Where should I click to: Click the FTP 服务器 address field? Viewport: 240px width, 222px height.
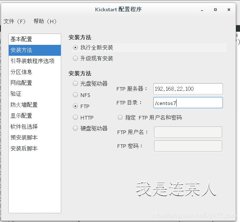[x=188, y=89]
